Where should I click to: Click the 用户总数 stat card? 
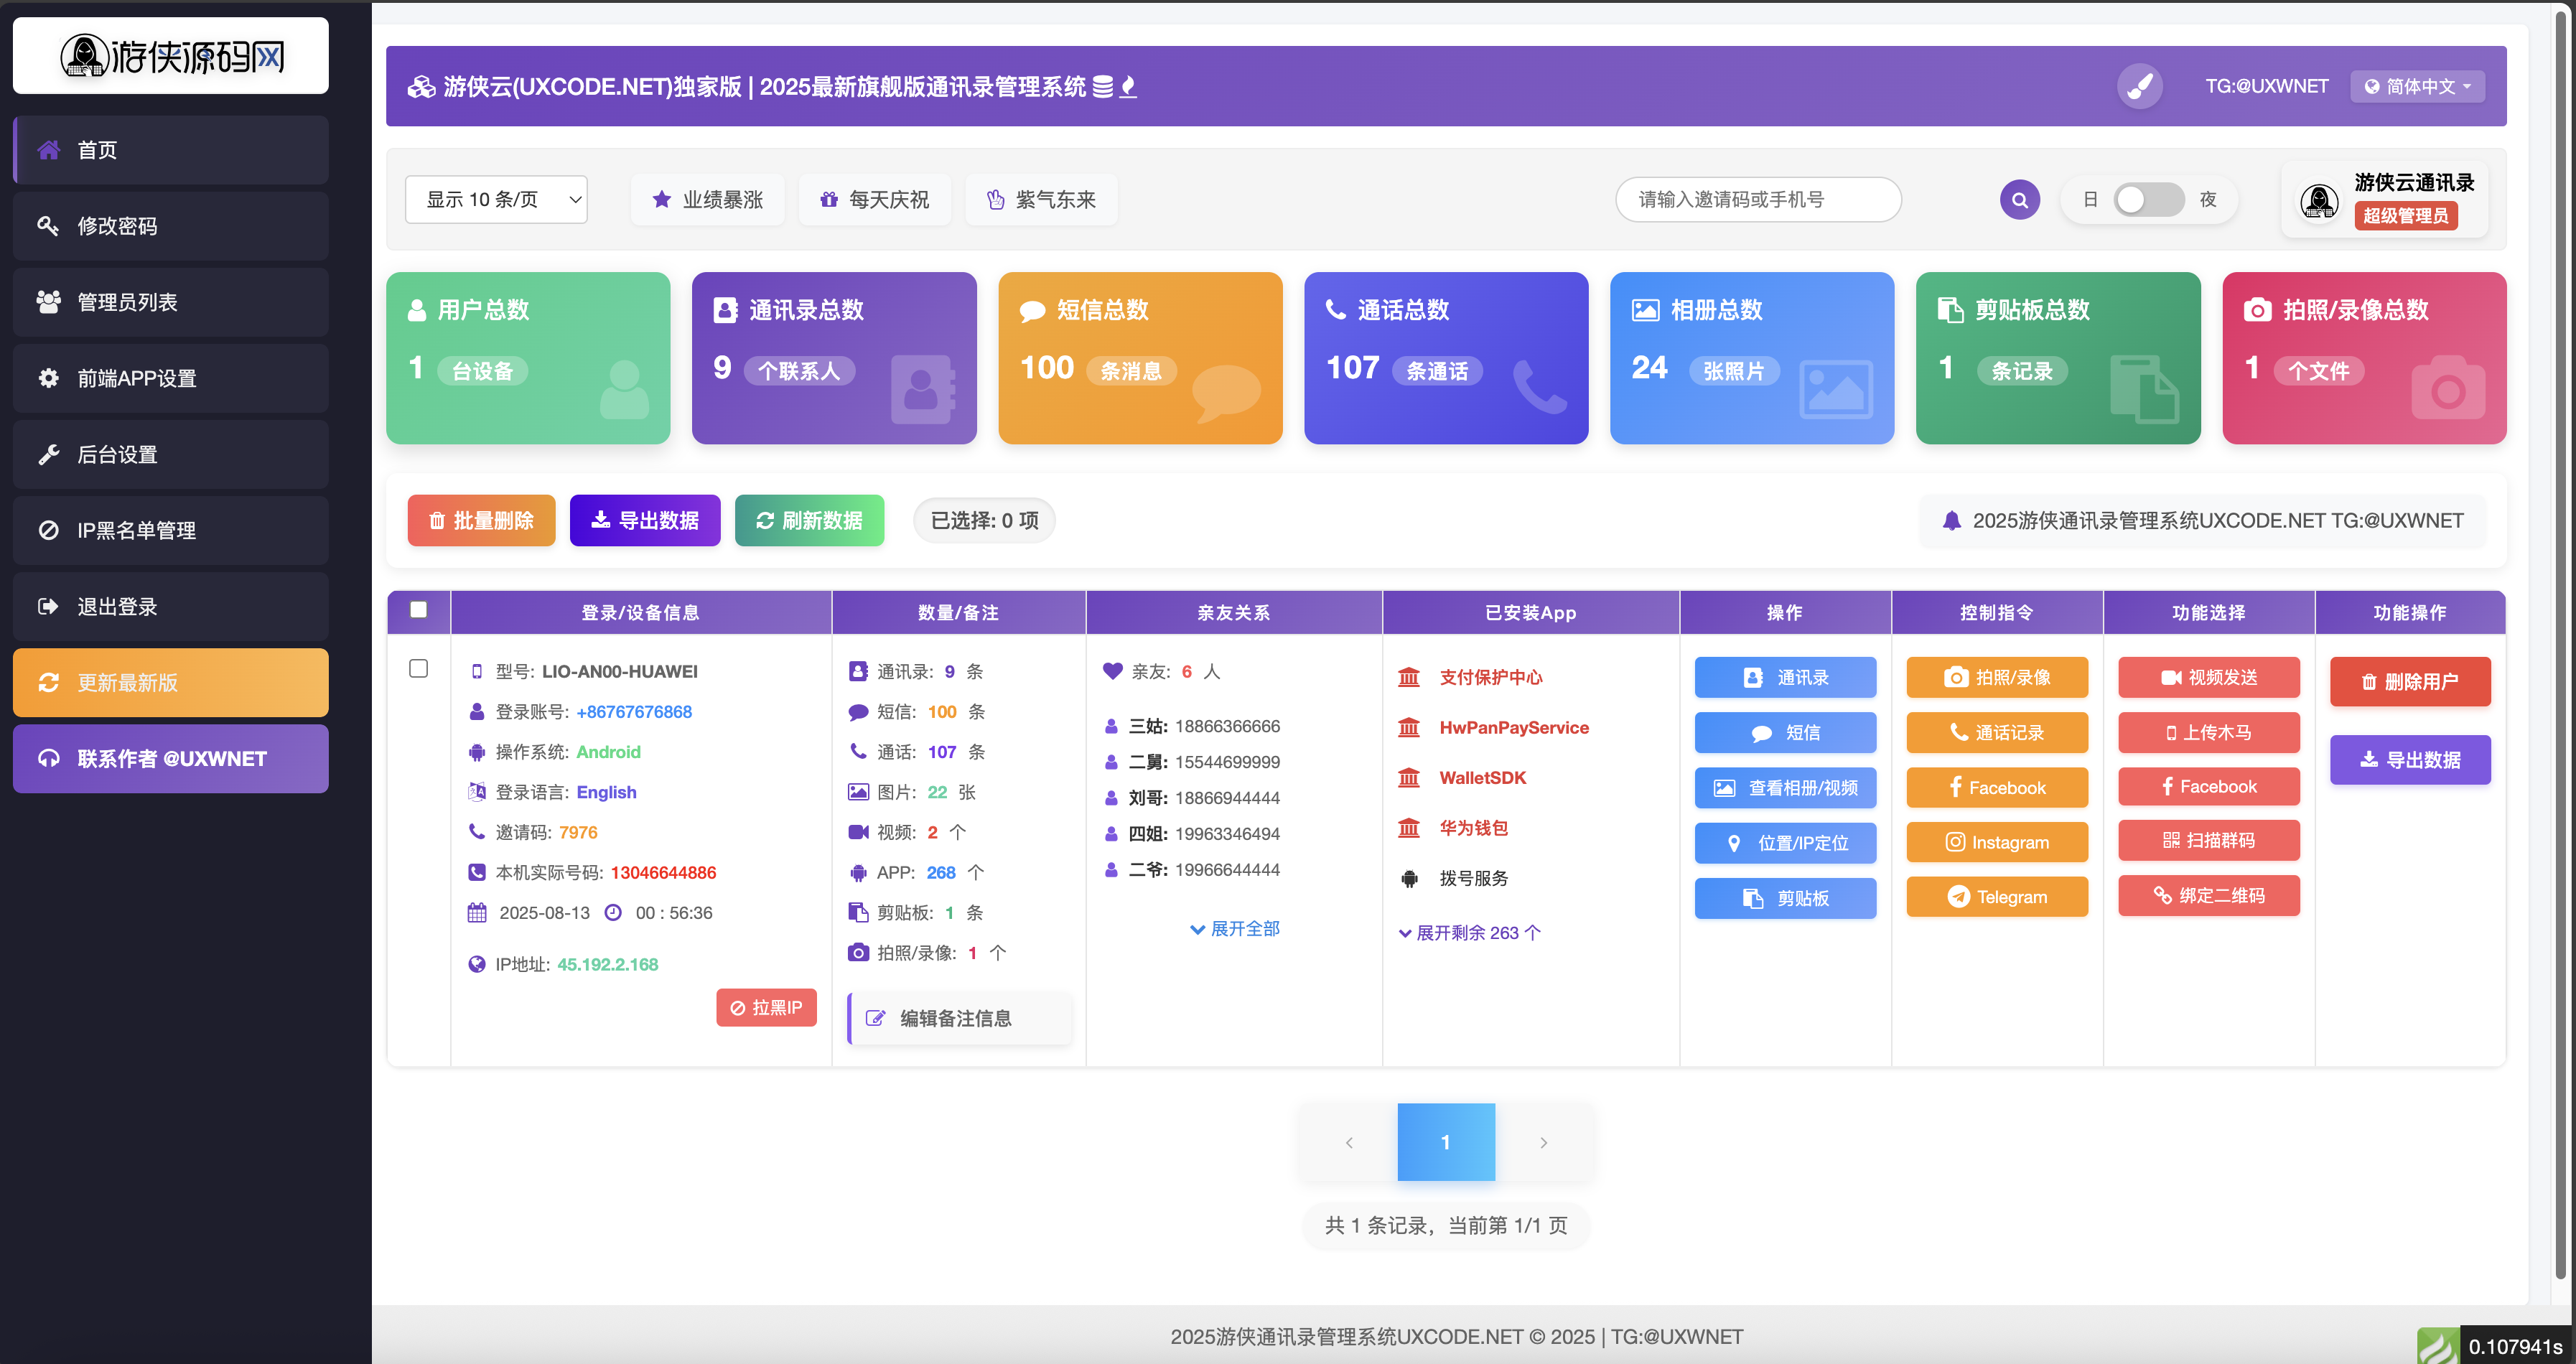[528, 358]
